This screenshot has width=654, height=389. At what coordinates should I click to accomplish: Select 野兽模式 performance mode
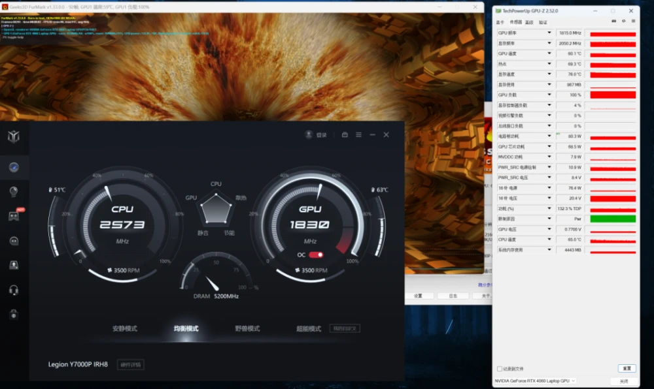247,329
